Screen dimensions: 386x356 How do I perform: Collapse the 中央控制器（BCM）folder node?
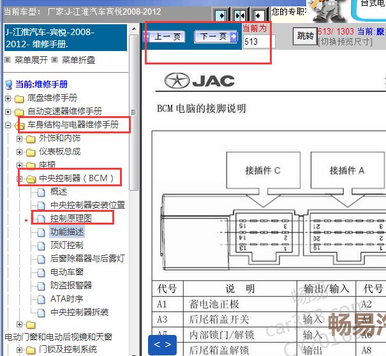(x=19, y=179)
